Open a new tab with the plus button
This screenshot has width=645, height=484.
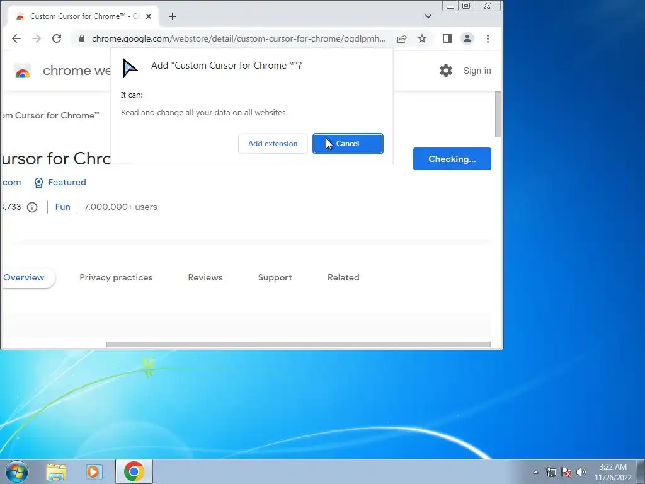[x=173, y=16]
